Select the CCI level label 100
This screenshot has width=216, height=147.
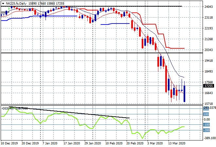tap(206, 114)
